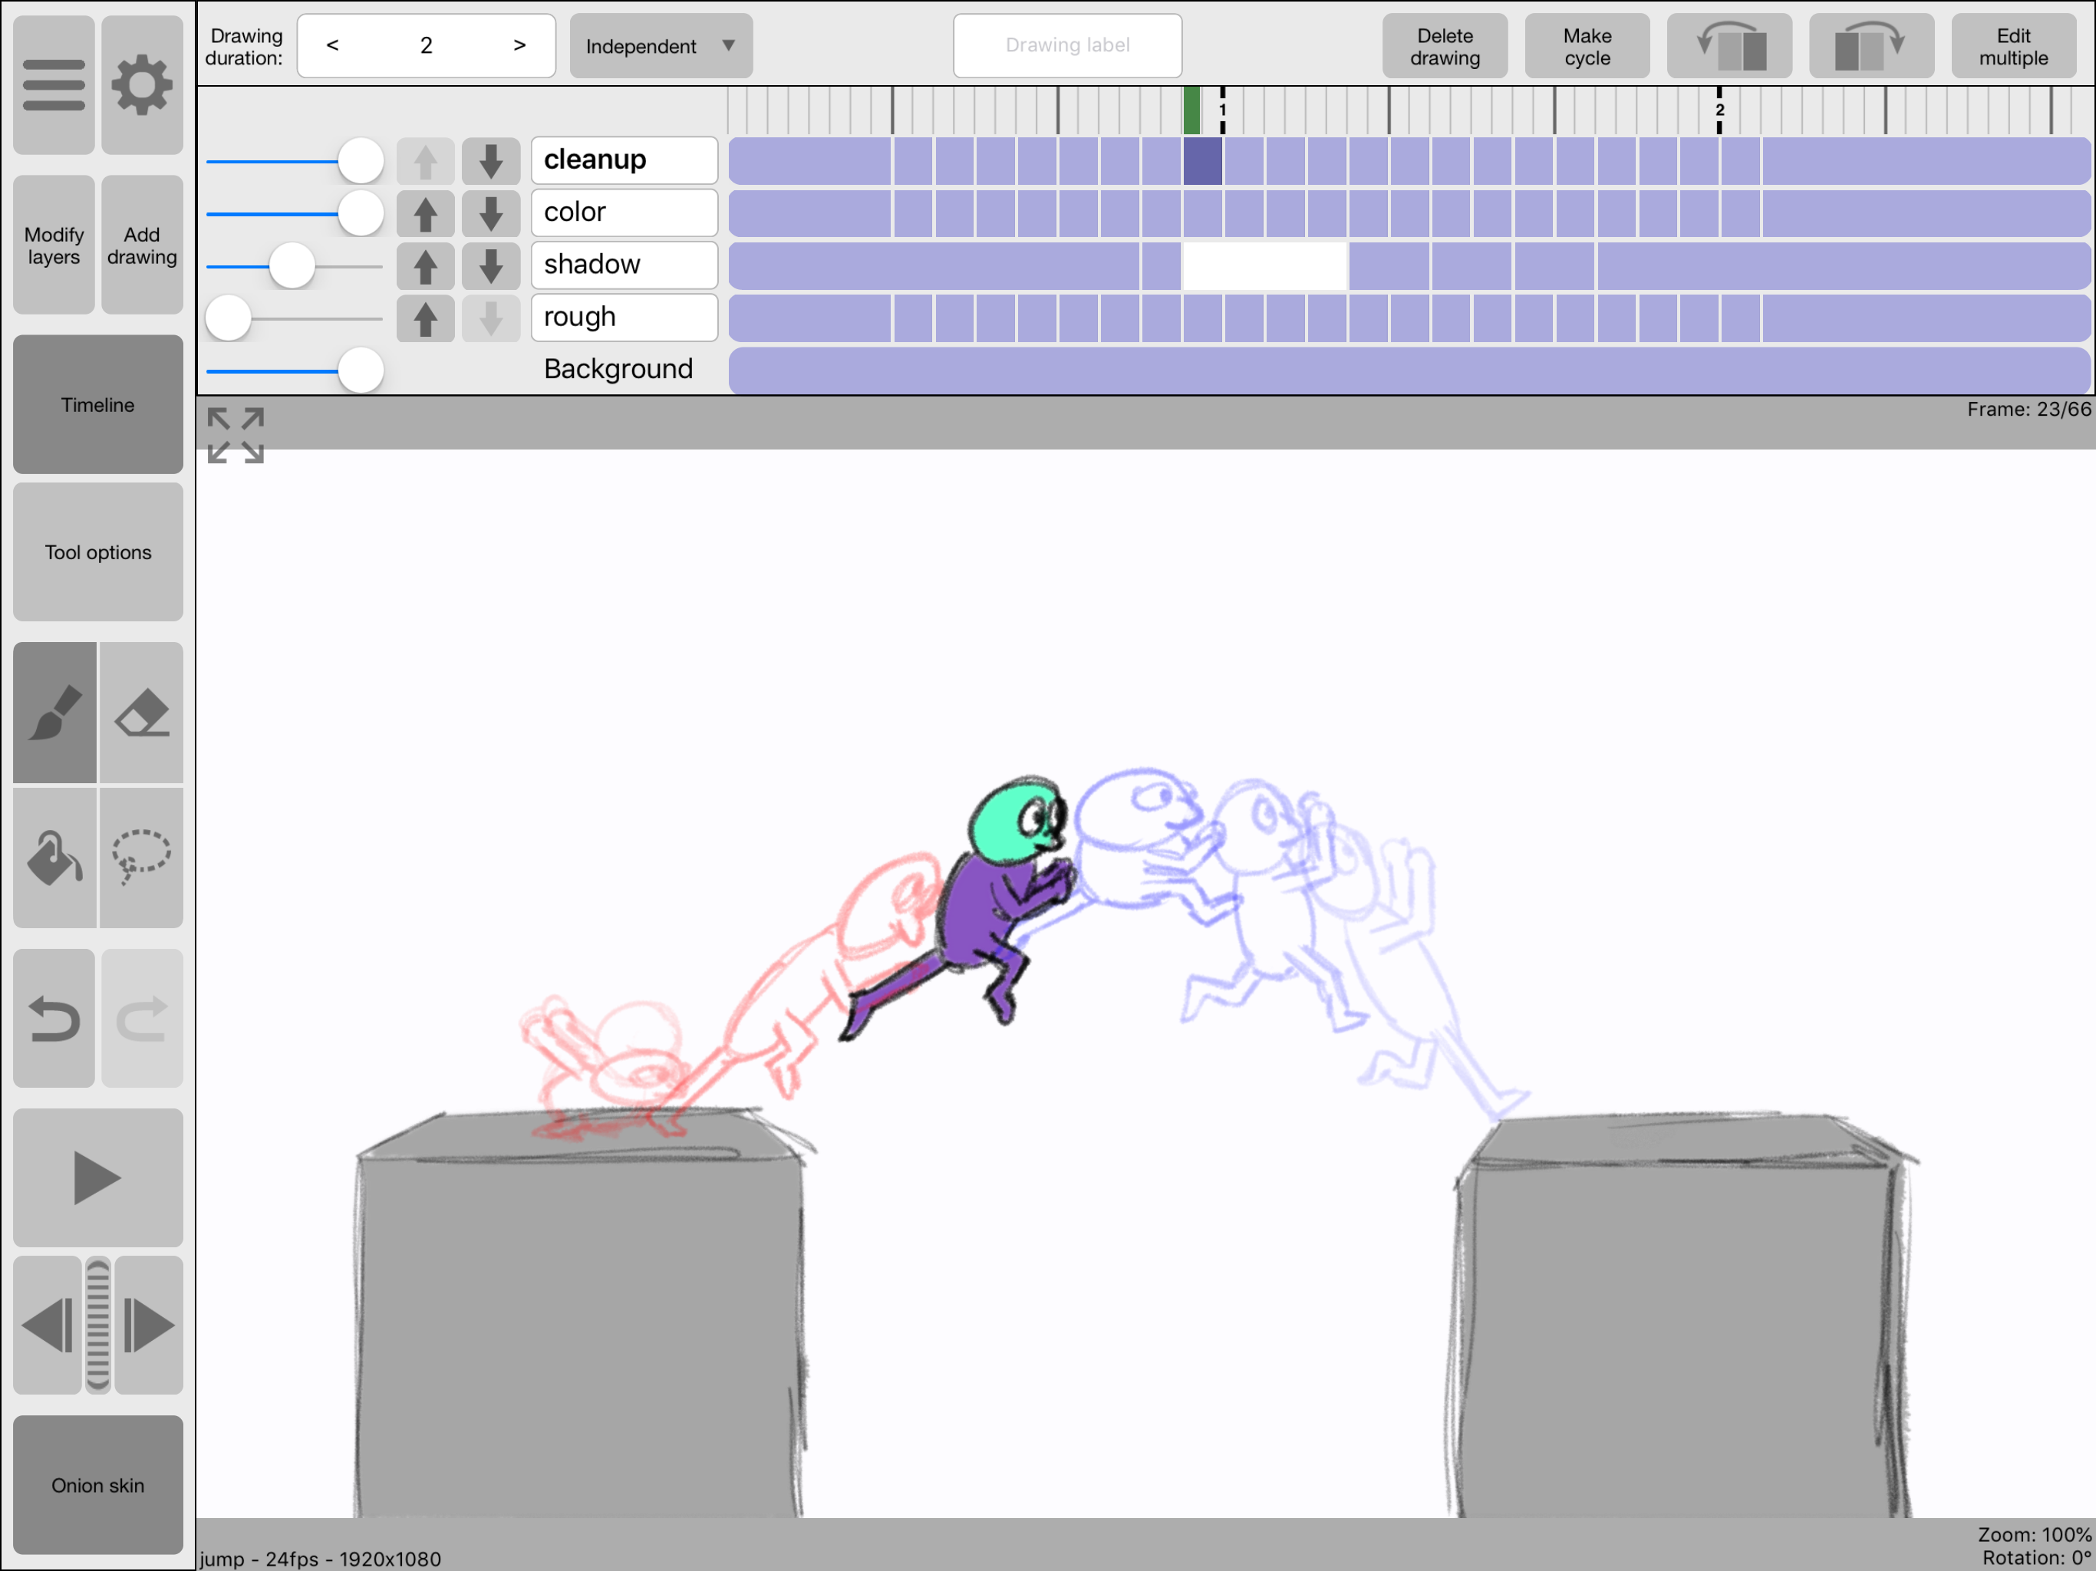Expand the Independent timing dropdown
This screenshot has height=1571, width=2096.
(x=660, y=46)
